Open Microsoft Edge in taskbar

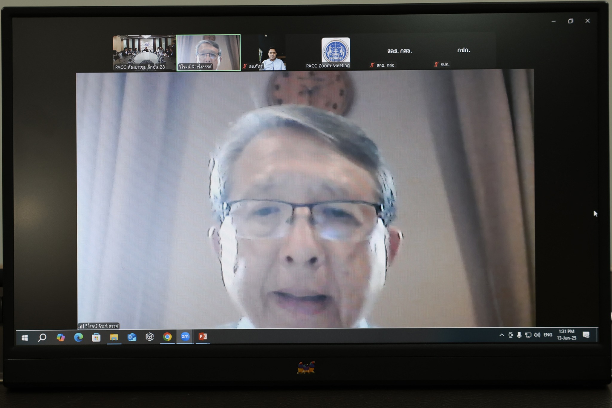(x=78, y=337)
